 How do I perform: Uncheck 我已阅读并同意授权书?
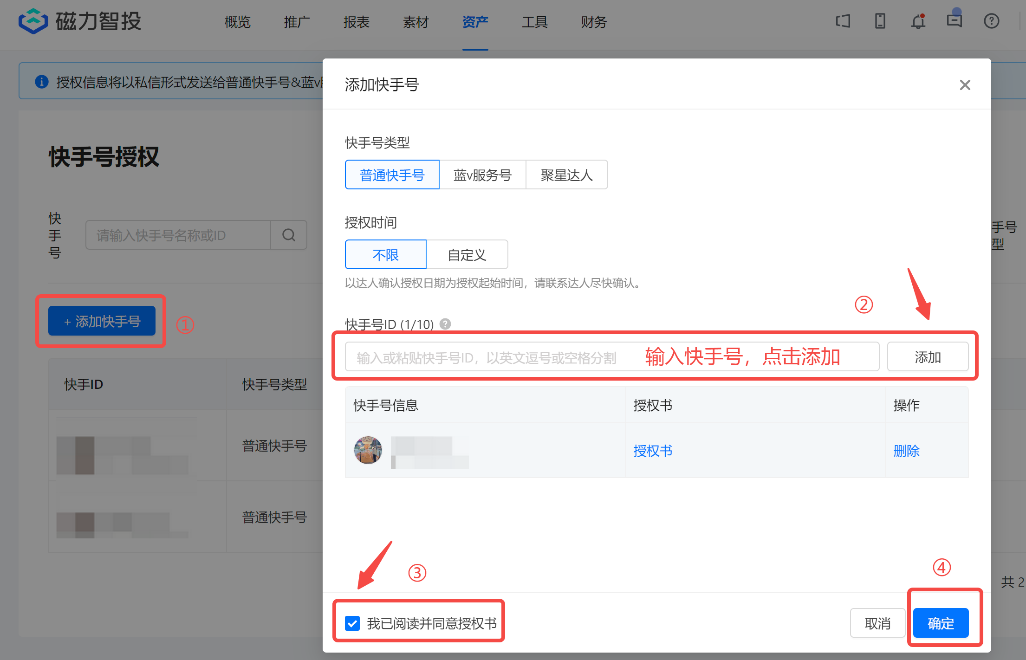pyautogui.click(x=352, y=623)
